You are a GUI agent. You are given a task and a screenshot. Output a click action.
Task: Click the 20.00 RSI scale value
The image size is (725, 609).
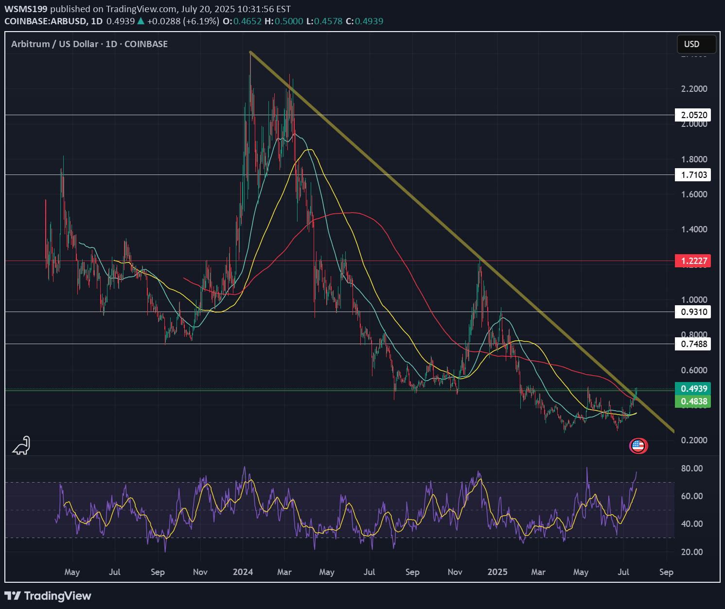692,552
